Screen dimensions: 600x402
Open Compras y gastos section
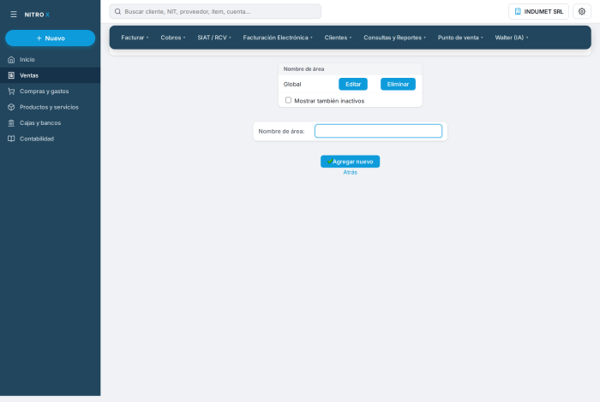50,92
